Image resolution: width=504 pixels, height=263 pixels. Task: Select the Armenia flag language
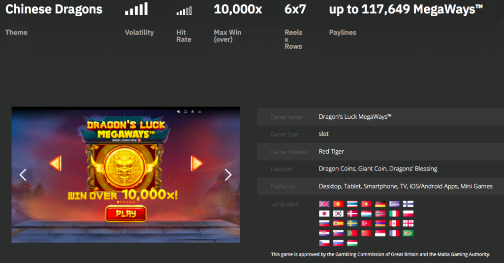pos(380,223)
